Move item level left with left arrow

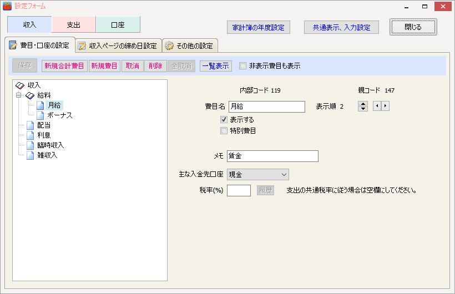[x=377, y=106]
